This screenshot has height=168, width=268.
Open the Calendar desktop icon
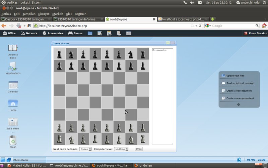(x=13, y=85)
